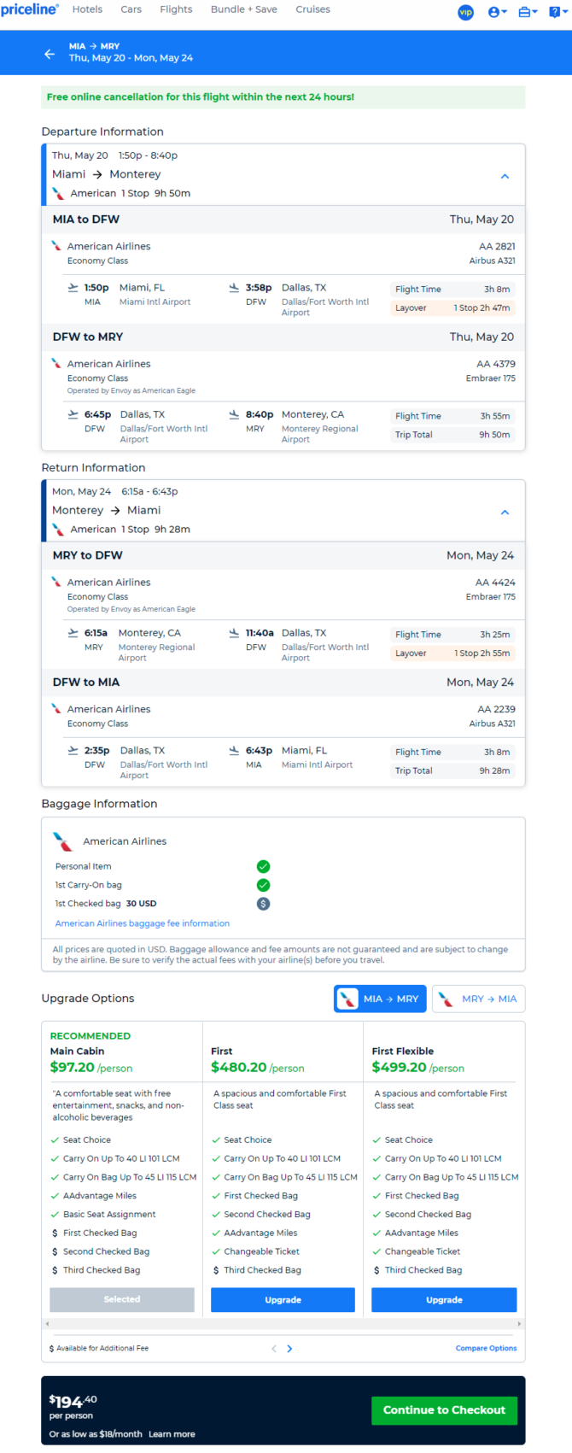Viewport: 572px width, 1453px height.
Task: Click the Priceline logo
Action: pyautogui.click(x=30, y=9)
